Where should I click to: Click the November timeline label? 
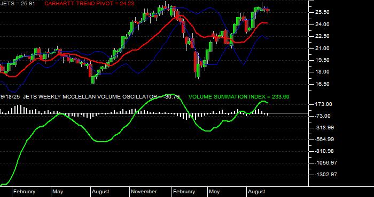(144, 192)
